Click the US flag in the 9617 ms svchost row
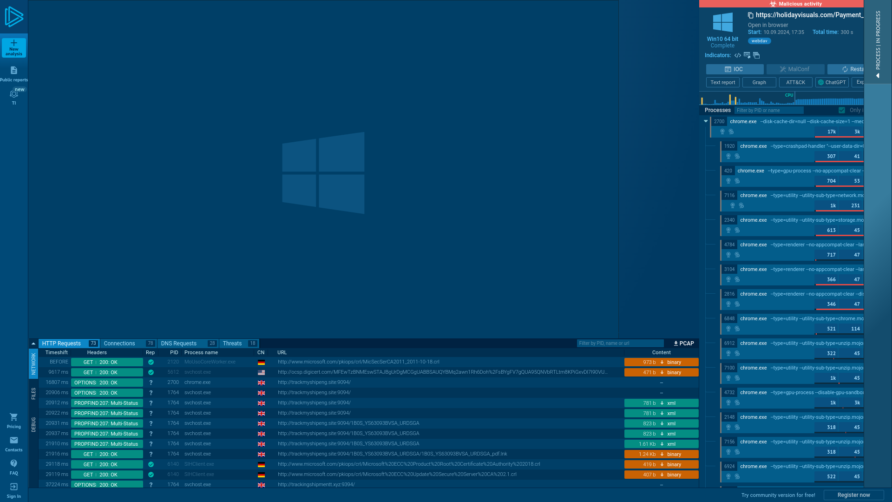Screen dimensions: 892x502 pos(261,372)
